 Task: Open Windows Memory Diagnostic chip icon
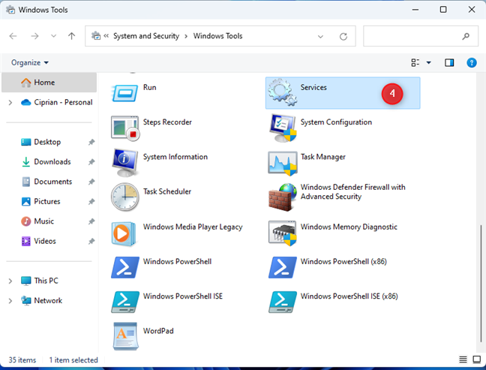(282, 233)
